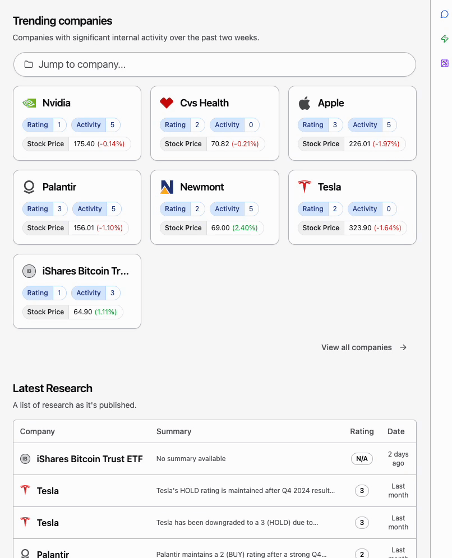452x558 pixels.
Task: Open the Nvidia company card title
Action: coord(56,103)
